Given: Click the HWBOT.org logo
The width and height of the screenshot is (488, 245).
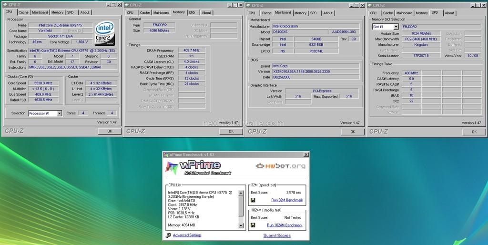Looking at the screenshot, I should [x=281, y=166].
